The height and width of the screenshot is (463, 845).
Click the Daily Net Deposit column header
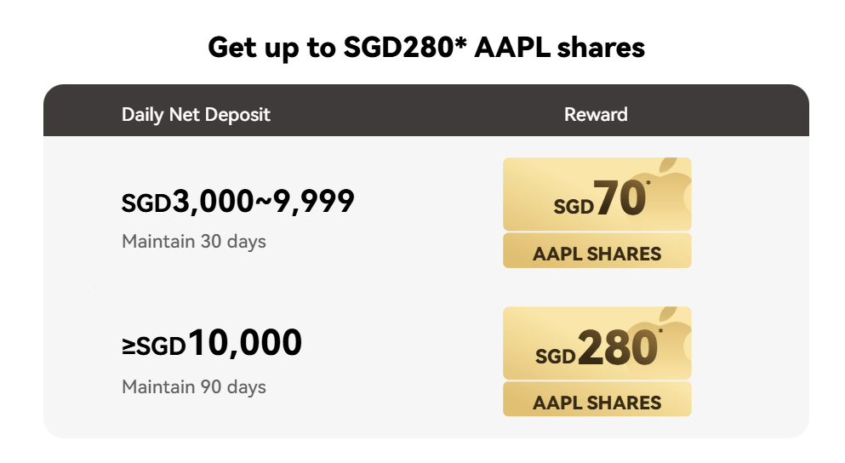coord(196,114)
